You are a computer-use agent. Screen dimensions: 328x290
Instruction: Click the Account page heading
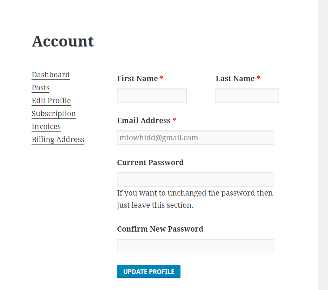tap(63, 41)
